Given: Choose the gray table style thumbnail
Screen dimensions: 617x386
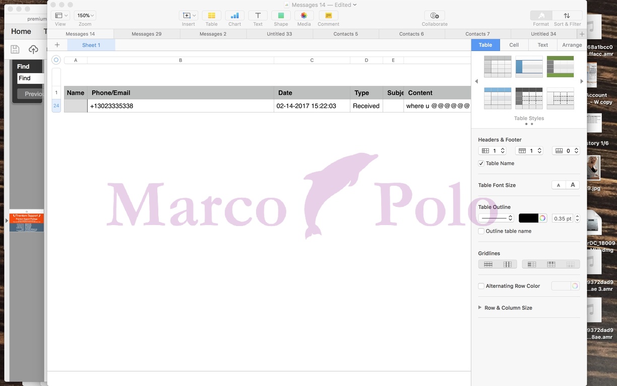Looking at the screenshot, I should [x=498, y=67].
